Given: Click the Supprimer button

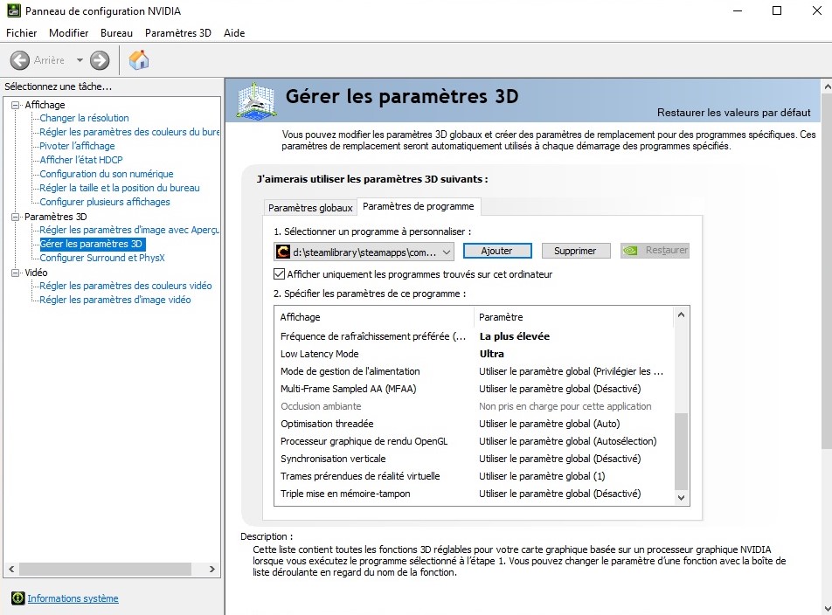Looking at the screenshot, I should click(x=575, y=251).
